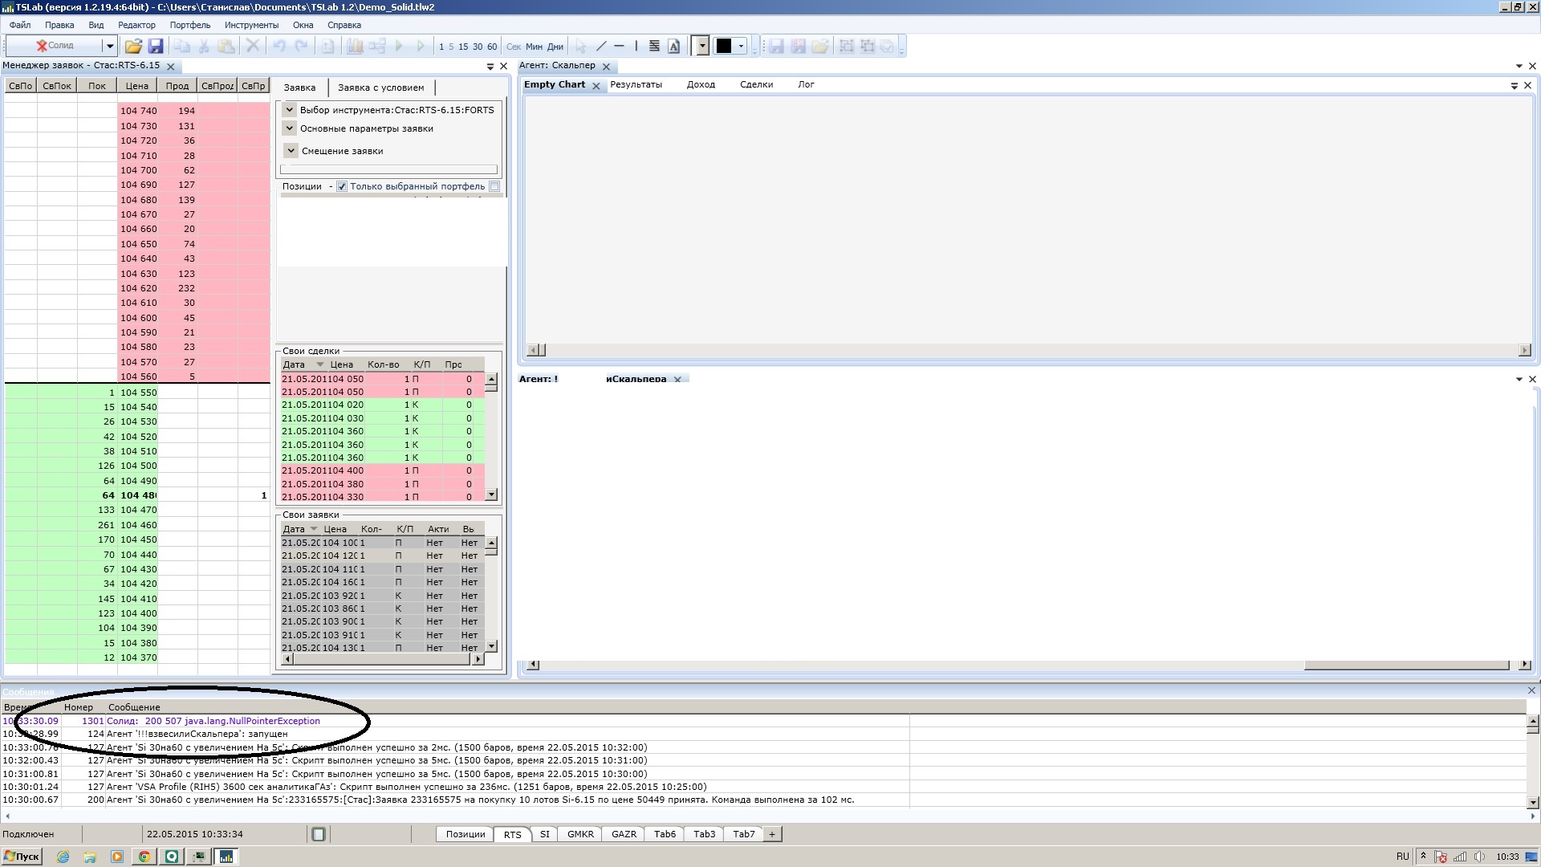Expand 'Смещение заявки' section chevron
Screen dimensions: 1541x867
291,151
